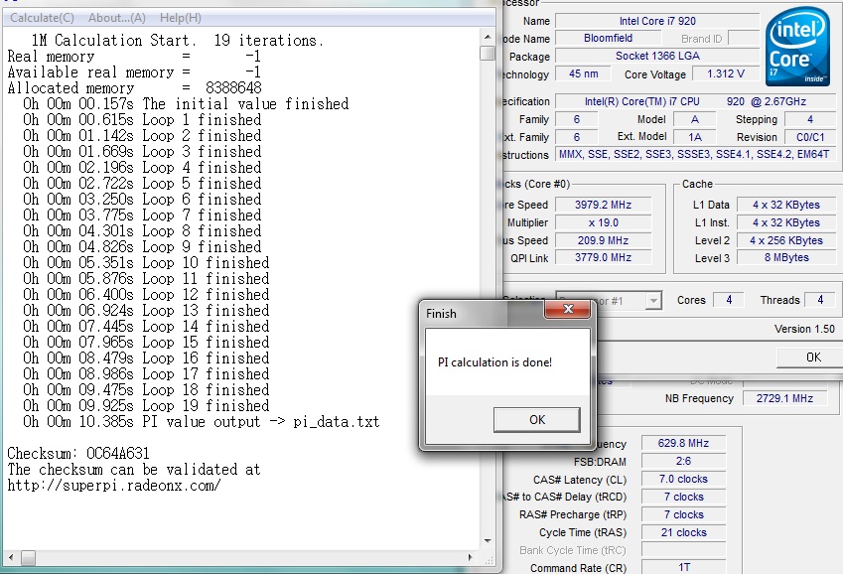This screenshot has height=574, width=843.
Task: Click the Package field 'Socket 1366 LGA'
Action: [x=657, y=56]
